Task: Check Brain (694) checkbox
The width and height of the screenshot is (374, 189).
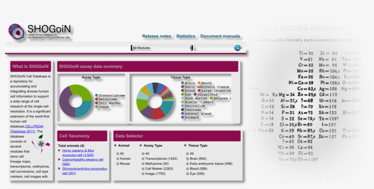Action: (188, 159)
